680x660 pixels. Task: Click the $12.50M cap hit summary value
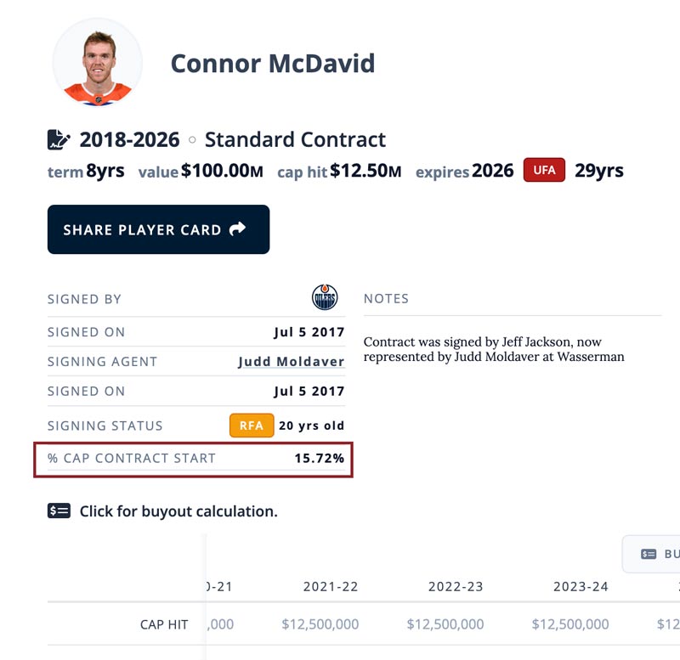click(365, 170)
